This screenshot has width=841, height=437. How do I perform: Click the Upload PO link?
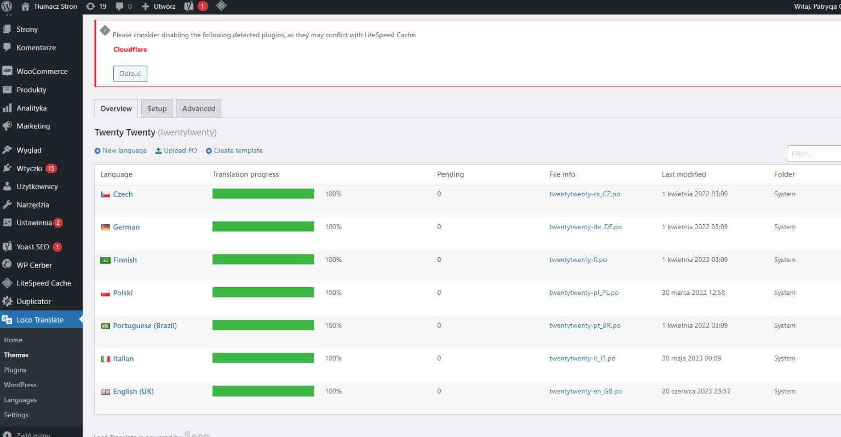(x=176, y=150)
